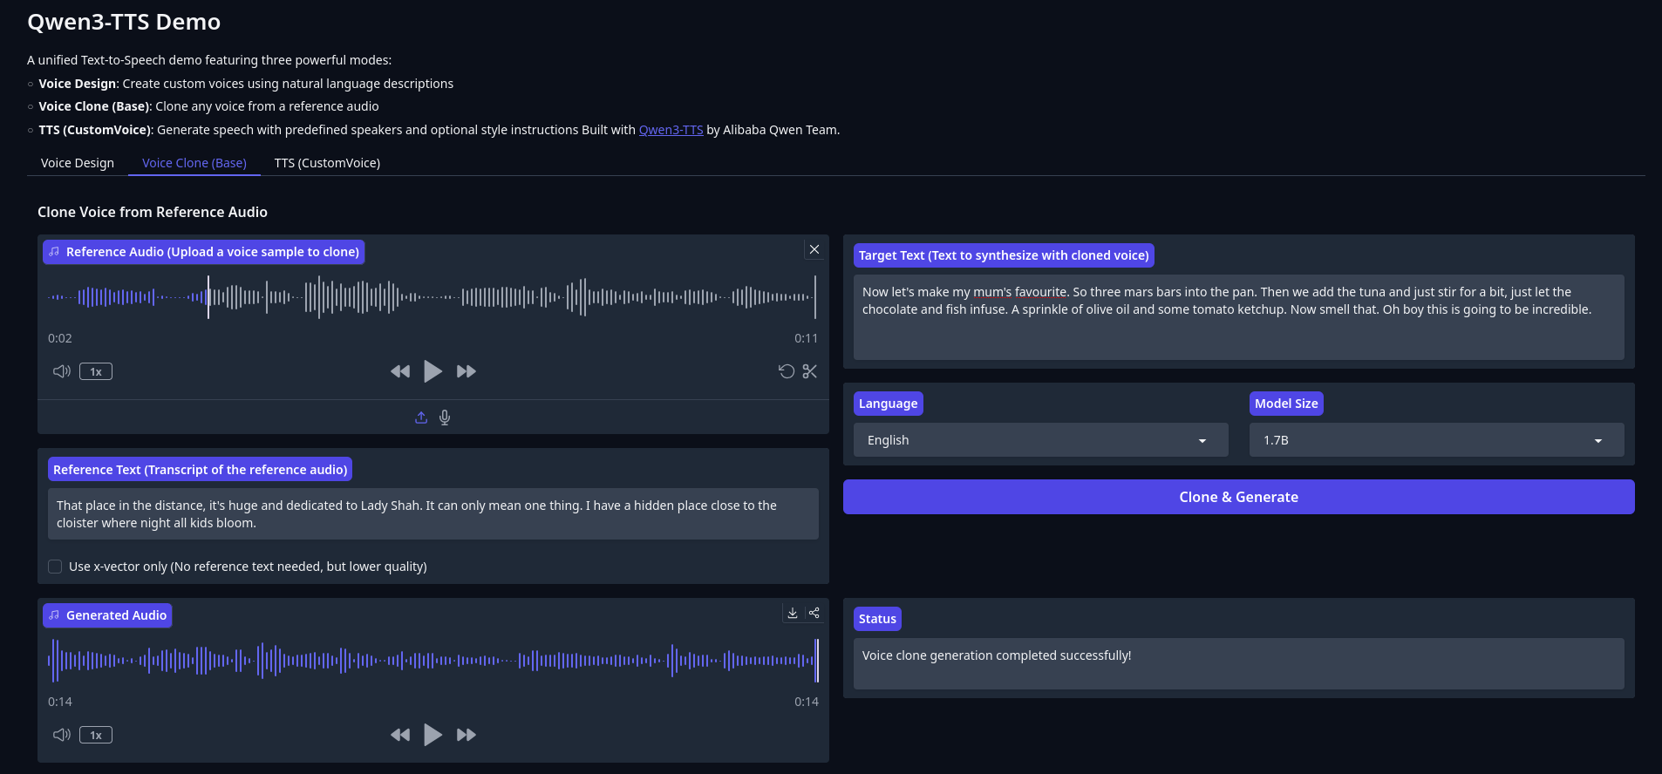Click the Qwen3-TTS Demo title

[x=124, y=22]
